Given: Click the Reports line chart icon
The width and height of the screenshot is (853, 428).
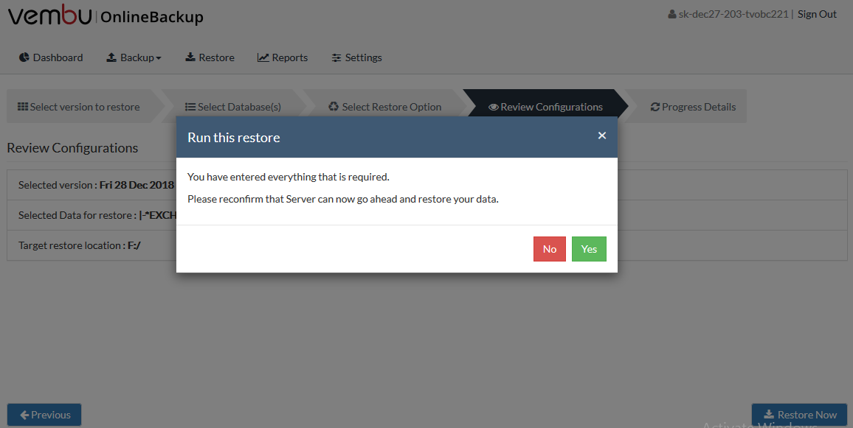Looking at the screenshot, I should 263,57.
